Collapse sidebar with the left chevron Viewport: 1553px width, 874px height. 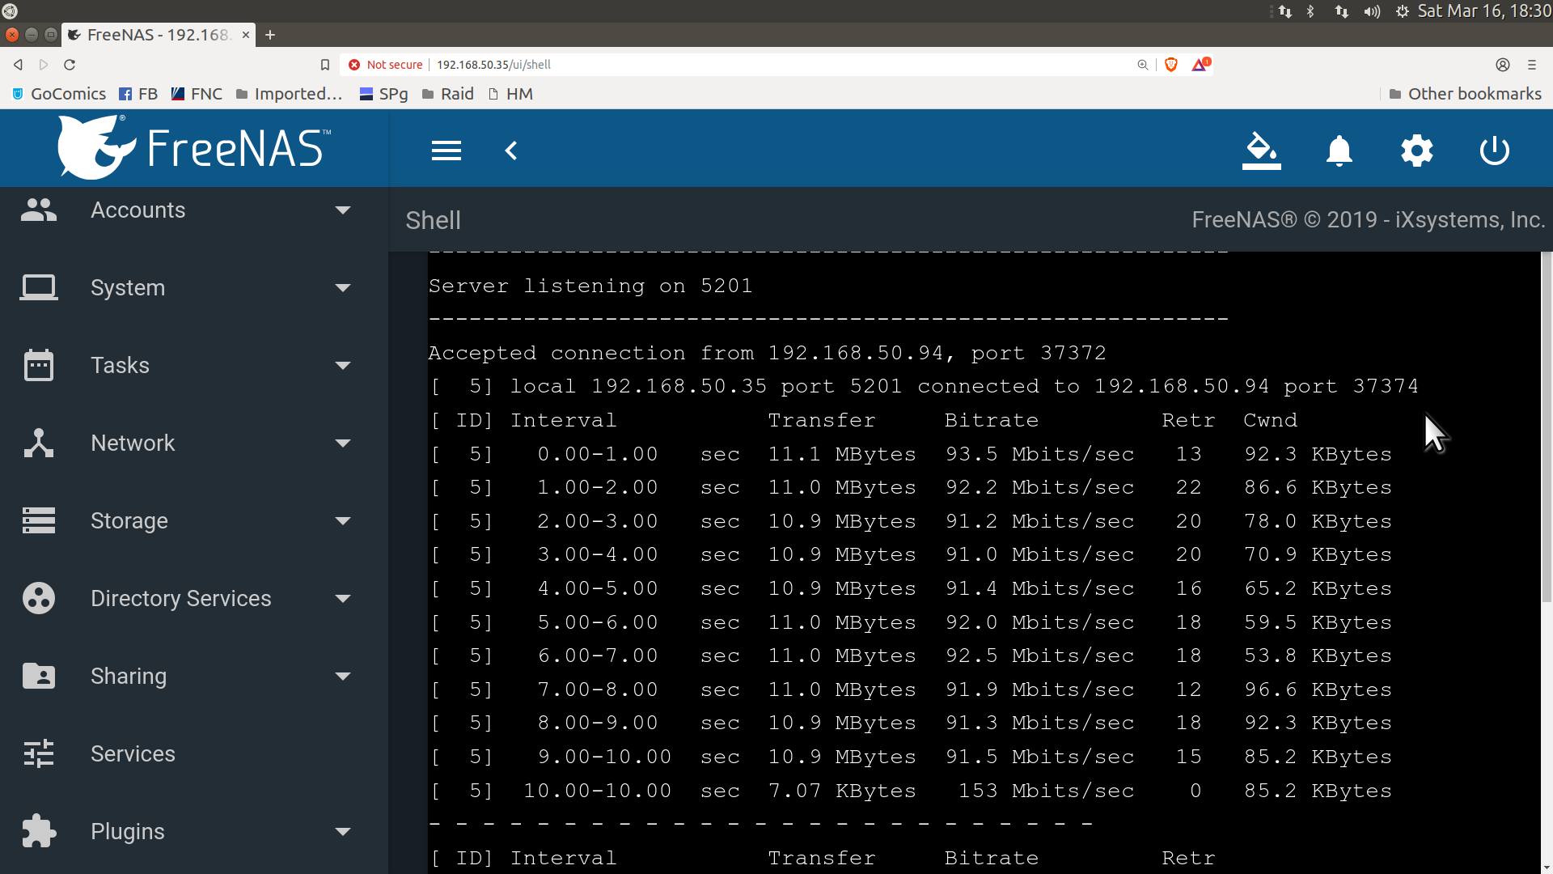tap(511, 151)
